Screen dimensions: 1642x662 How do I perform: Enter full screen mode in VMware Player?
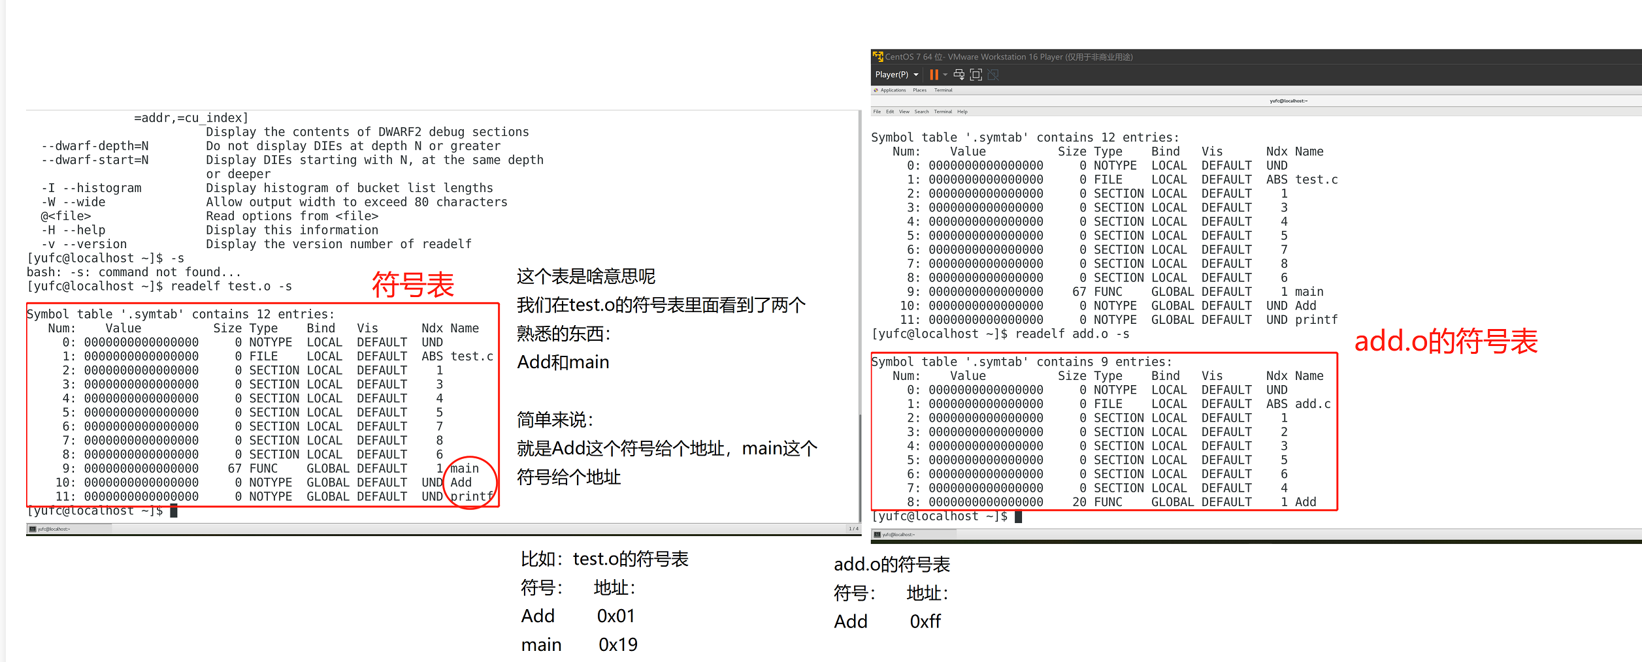point(976,74)
